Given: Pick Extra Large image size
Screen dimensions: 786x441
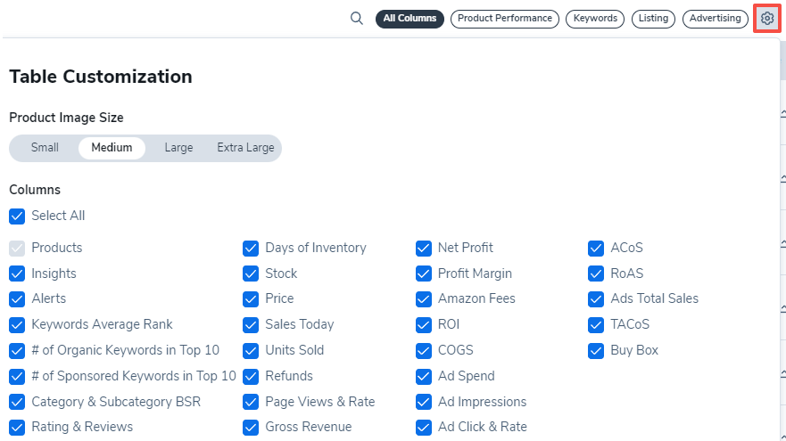Looking at the screenshot, I should click(245, 148).
